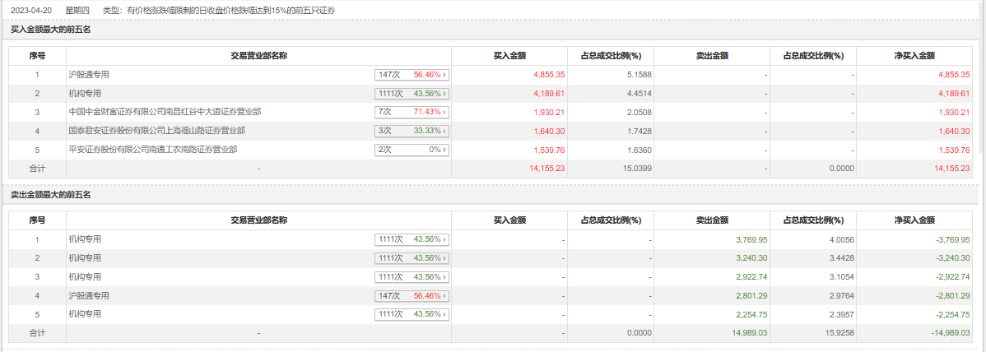Expand 1111次 badge beside sell amount 2,254.75
This screenshot has width=986, height=352.
[412, 314]
